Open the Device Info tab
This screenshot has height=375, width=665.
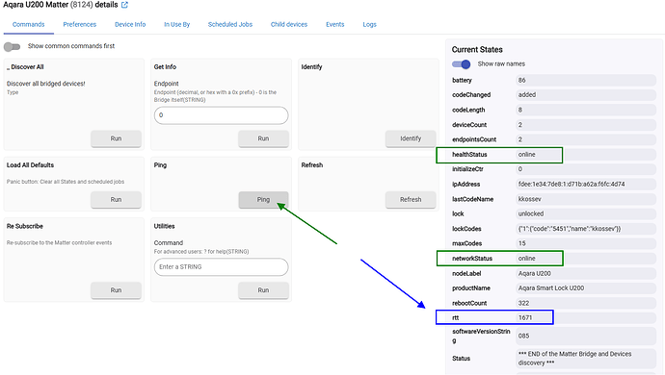point(130,25)
